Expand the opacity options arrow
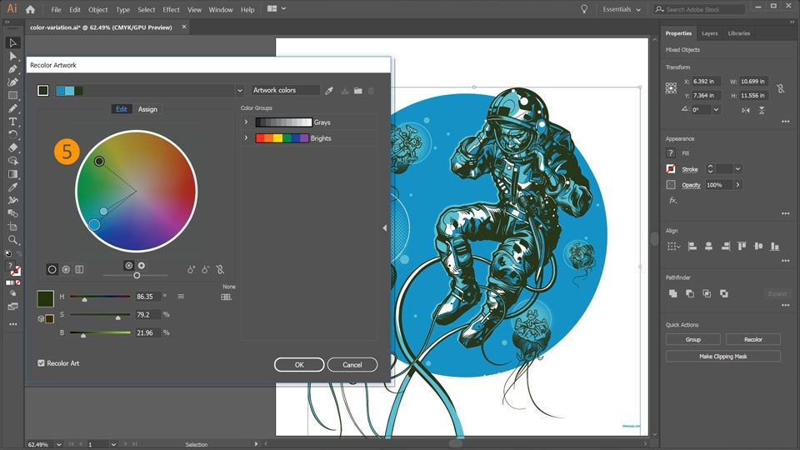 pos(737,185)
